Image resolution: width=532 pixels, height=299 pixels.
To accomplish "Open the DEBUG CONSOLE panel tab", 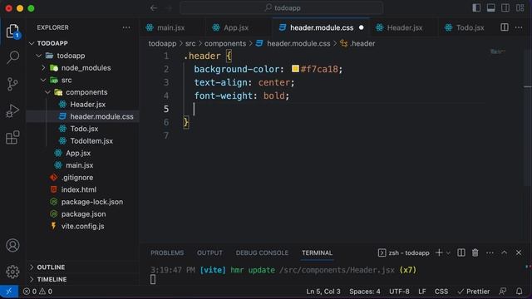I will pyautogui.click(x=262, y=252).
